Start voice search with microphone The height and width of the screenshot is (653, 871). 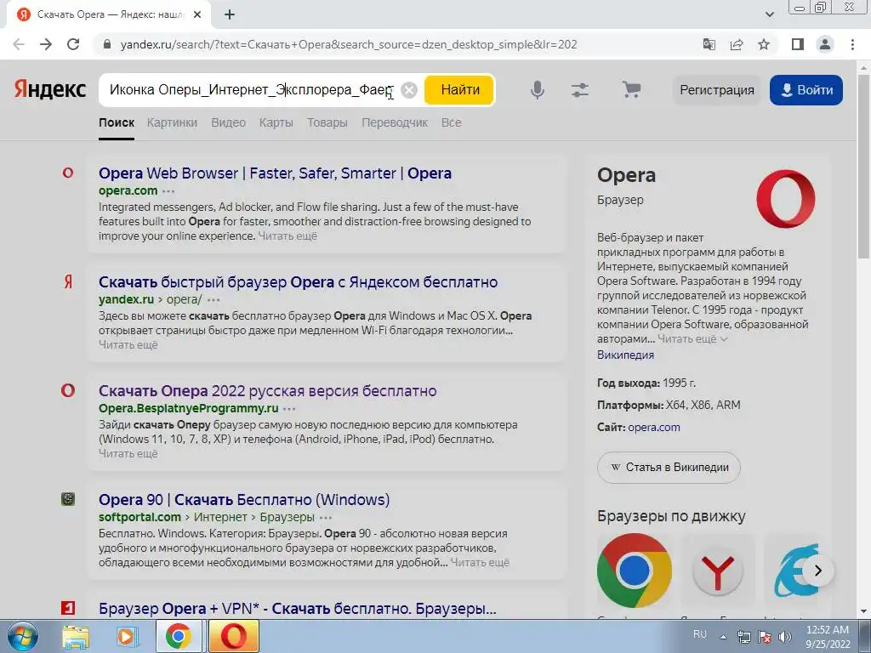tap(538, 90)
